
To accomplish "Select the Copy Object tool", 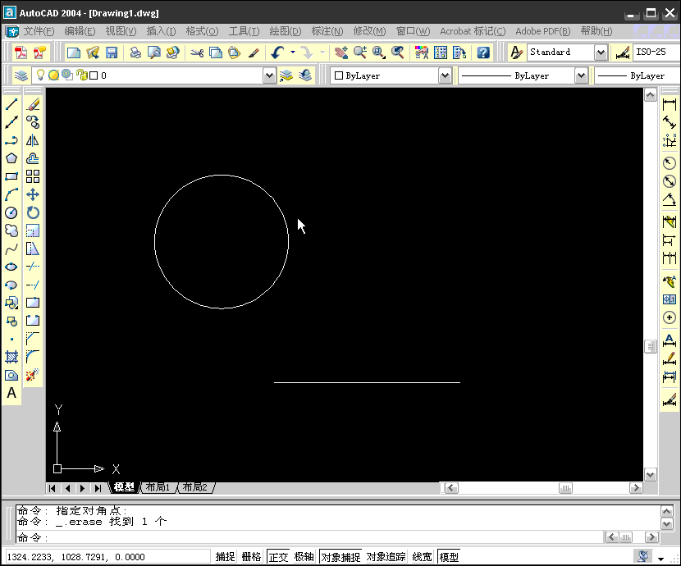I will 33,122.
